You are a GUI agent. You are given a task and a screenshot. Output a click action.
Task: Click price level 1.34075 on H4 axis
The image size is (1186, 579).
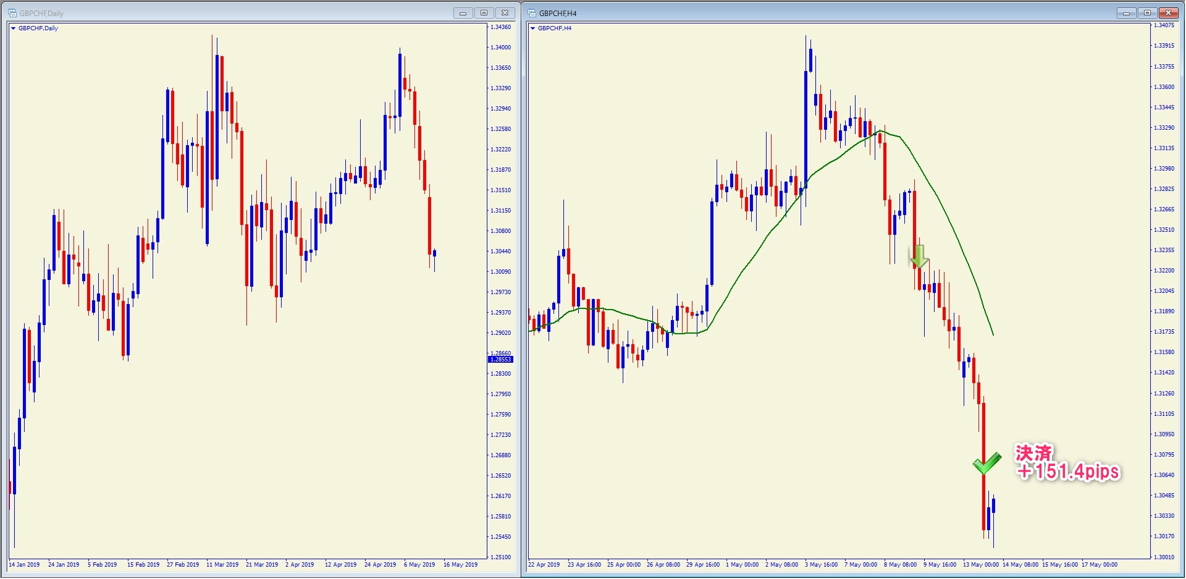tap(1164, 25)
